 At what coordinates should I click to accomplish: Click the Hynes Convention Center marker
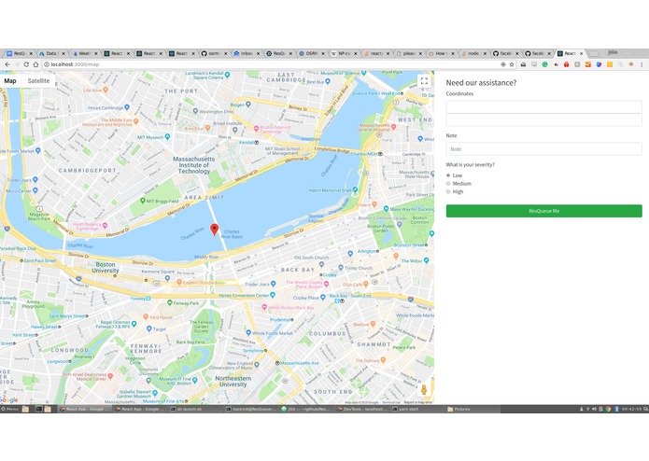point(273,295)
